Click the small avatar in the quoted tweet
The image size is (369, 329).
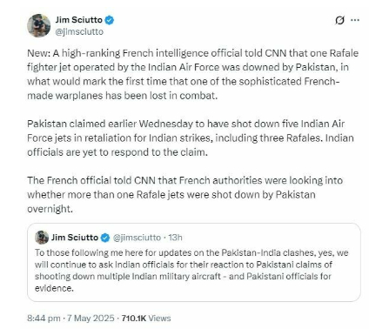pyautogui.click(x=42, y=238)
